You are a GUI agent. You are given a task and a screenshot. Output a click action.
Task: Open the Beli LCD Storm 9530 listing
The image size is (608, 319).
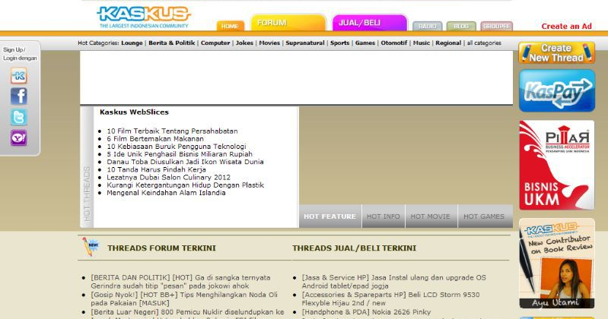[x=391, y=298]
